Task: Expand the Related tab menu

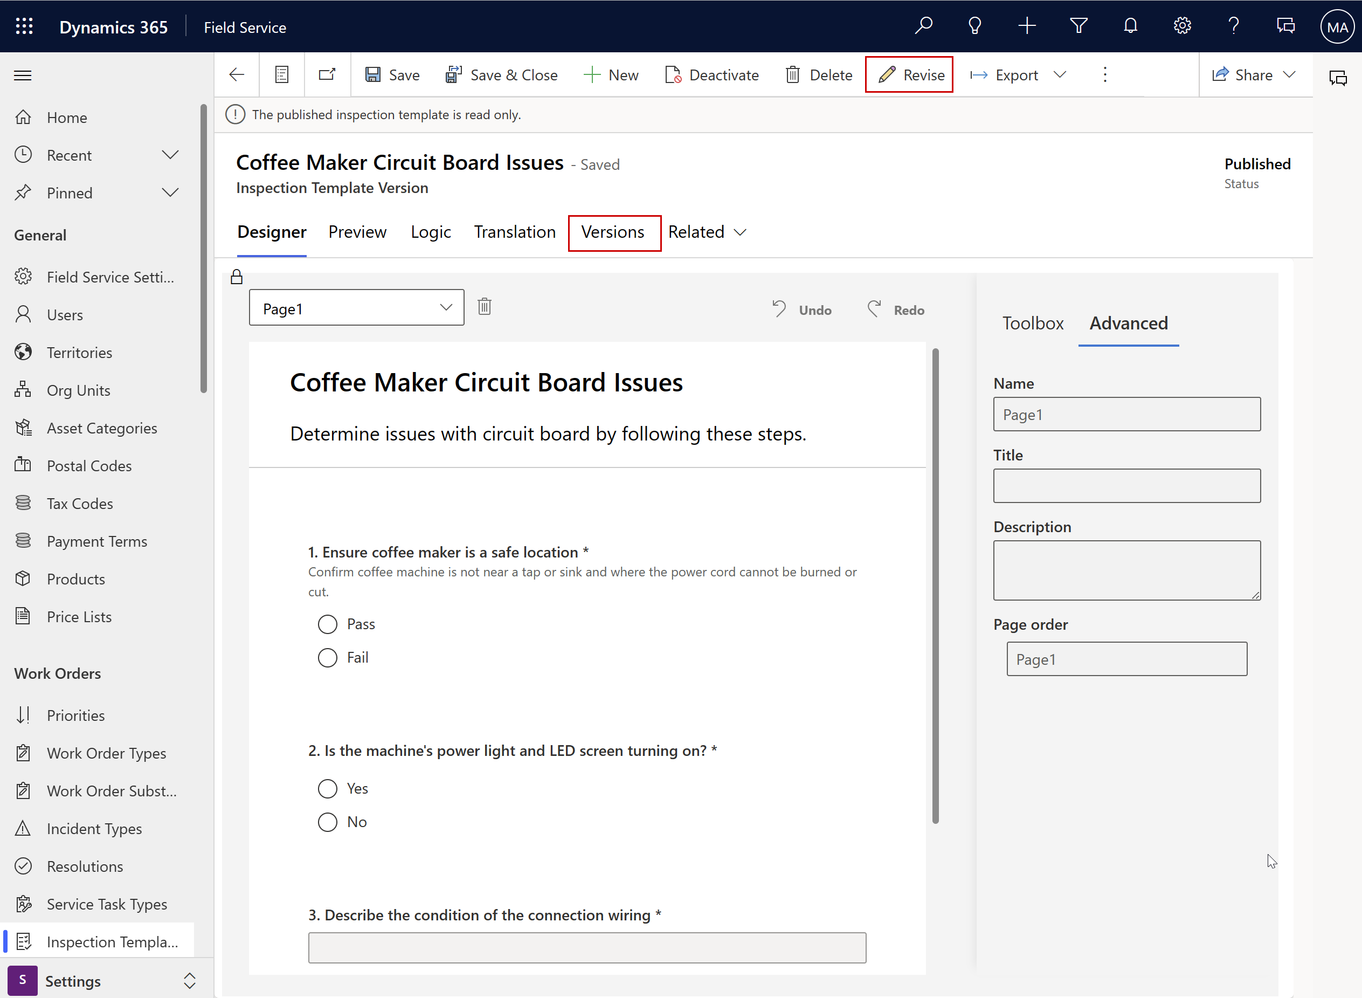Action: click(708, 232)
